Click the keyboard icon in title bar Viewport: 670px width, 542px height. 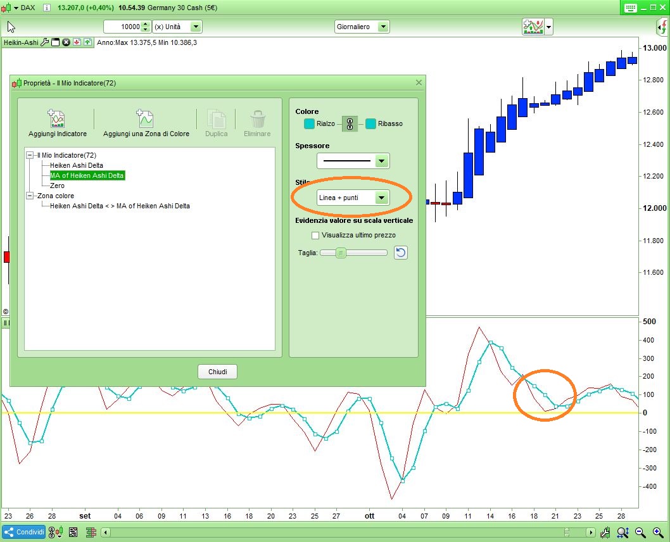630,8
